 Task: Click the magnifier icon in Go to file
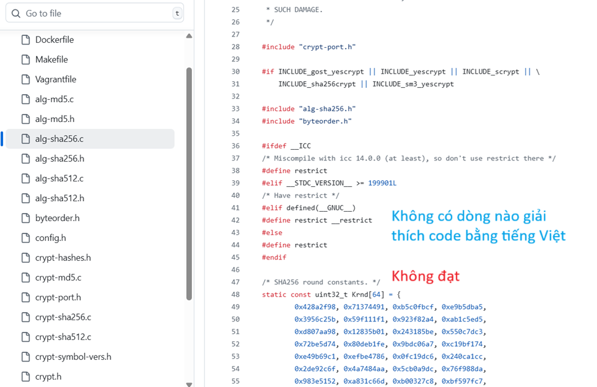point(15,14)
